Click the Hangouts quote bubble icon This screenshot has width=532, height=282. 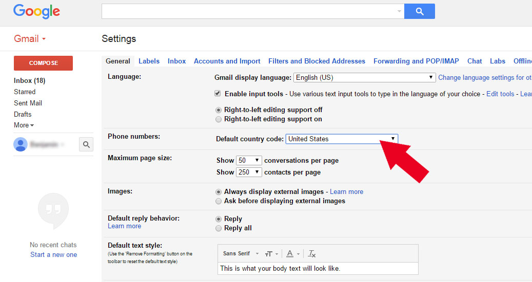coord(53,210)
